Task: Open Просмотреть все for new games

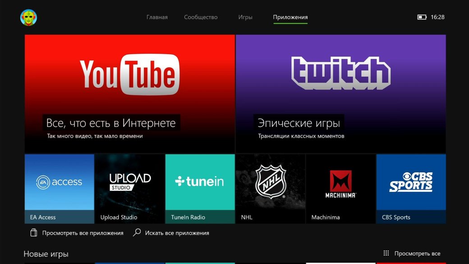Action: [x=417, y=254]
